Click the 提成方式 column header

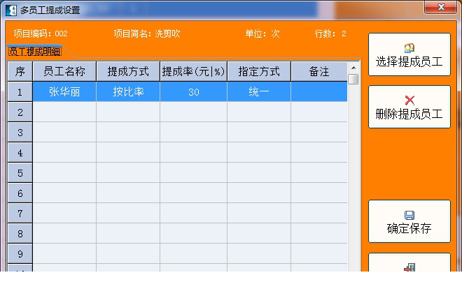pos(128,71)
